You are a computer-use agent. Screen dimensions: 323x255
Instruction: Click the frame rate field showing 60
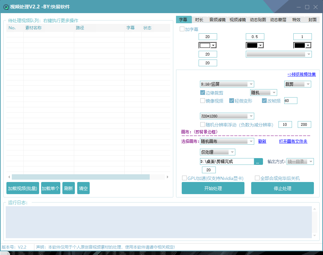[x=291, y=101]
